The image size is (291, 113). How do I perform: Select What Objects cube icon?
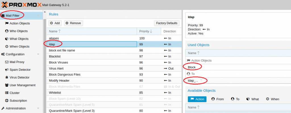click(7, 39)
